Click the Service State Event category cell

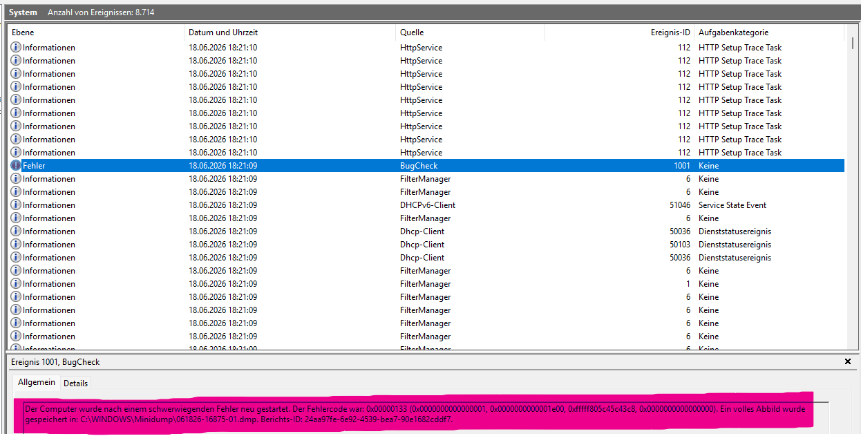(x=732, y=205)
